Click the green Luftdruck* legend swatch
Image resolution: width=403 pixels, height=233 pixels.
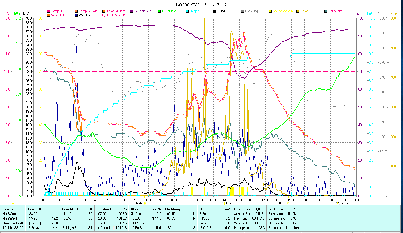[x=159, y=11]
